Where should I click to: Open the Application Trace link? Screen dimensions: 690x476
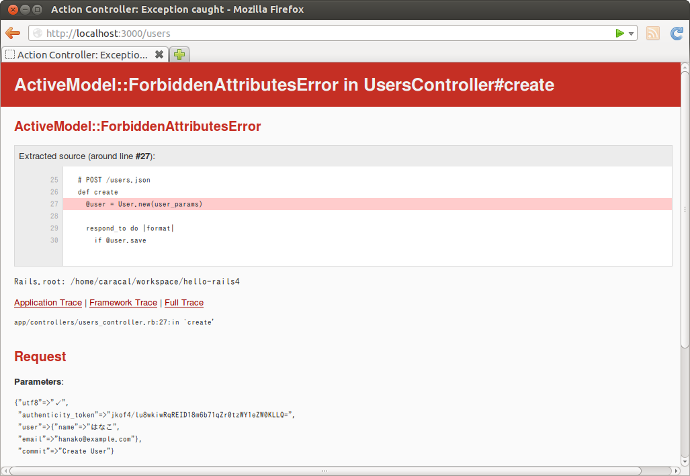click(x=48, y=303)
